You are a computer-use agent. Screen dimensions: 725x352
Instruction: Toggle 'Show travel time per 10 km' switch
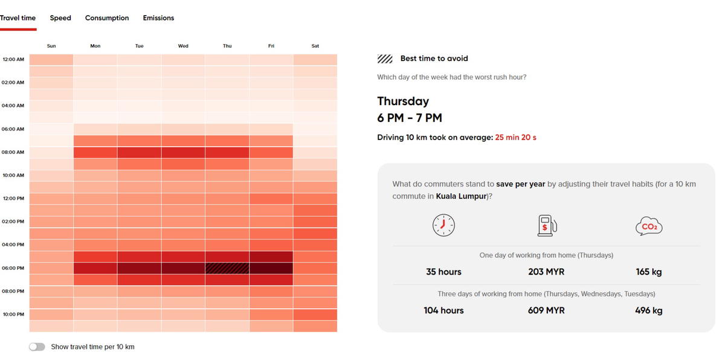[37, 347]
